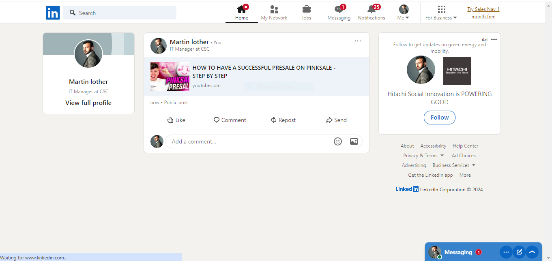The height and width of the screenshot is (261, 552).
Task: Click the search magnifier icon
Action: (73, 13)
